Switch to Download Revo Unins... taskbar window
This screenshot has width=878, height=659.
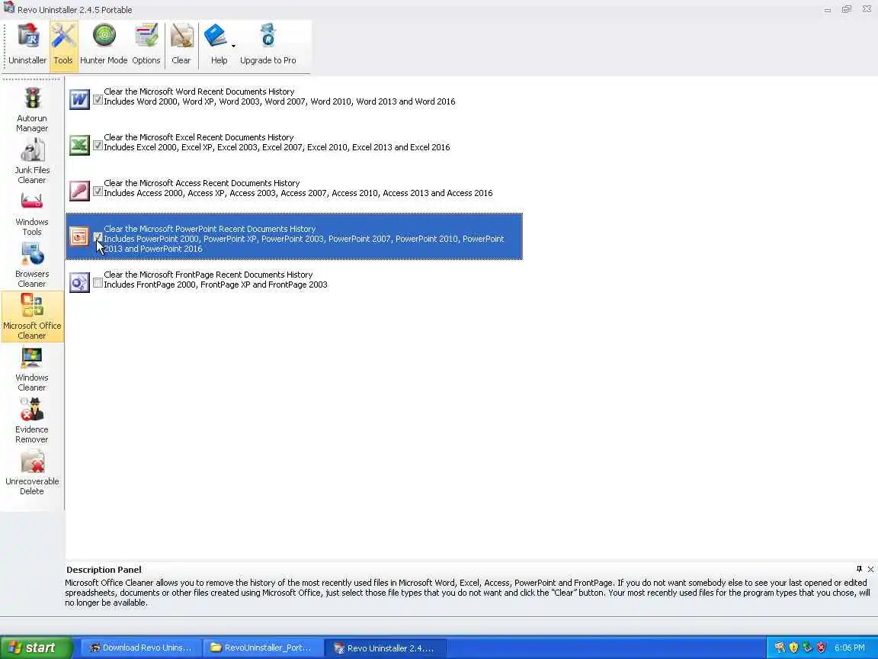coord(140,648)
